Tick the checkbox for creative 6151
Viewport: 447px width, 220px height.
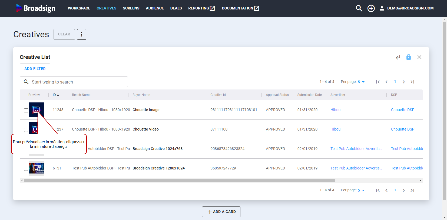[x=26, y=169]
